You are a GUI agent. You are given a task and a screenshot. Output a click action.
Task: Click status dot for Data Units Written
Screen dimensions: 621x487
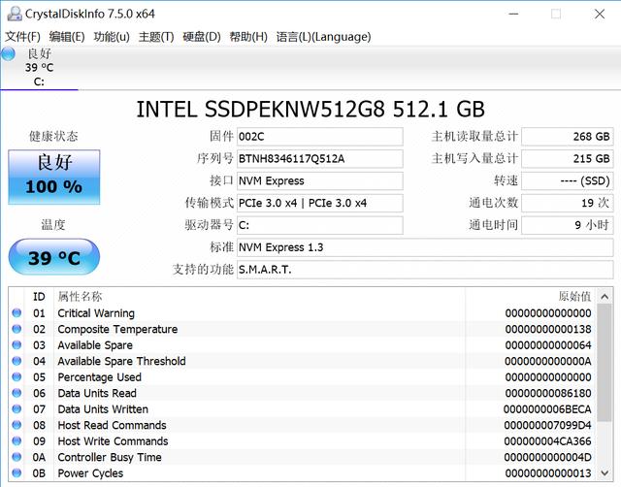point(16,409)
